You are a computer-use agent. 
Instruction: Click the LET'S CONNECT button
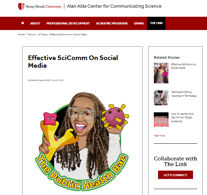(176, 175)
